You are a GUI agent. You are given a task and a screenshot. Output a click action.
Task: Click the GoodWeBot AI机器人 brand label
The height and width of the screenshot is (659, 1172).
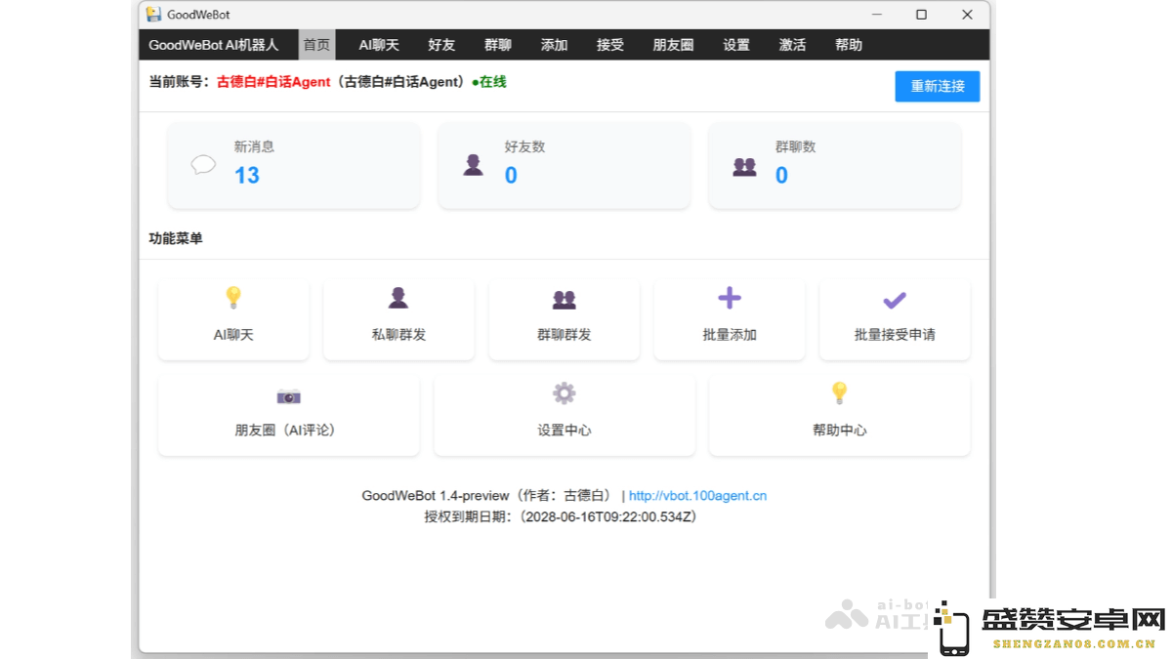click(213, 45)
